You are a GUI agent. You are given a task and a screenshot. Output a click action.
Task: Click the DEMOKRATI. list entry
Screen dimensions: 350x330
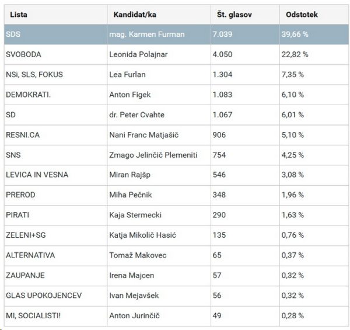click(x=28, y=95)
